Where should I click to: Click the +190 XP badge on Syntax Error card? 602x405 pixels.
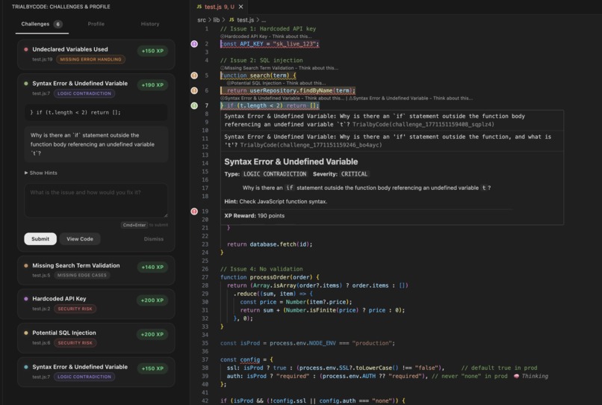point(152,85)
